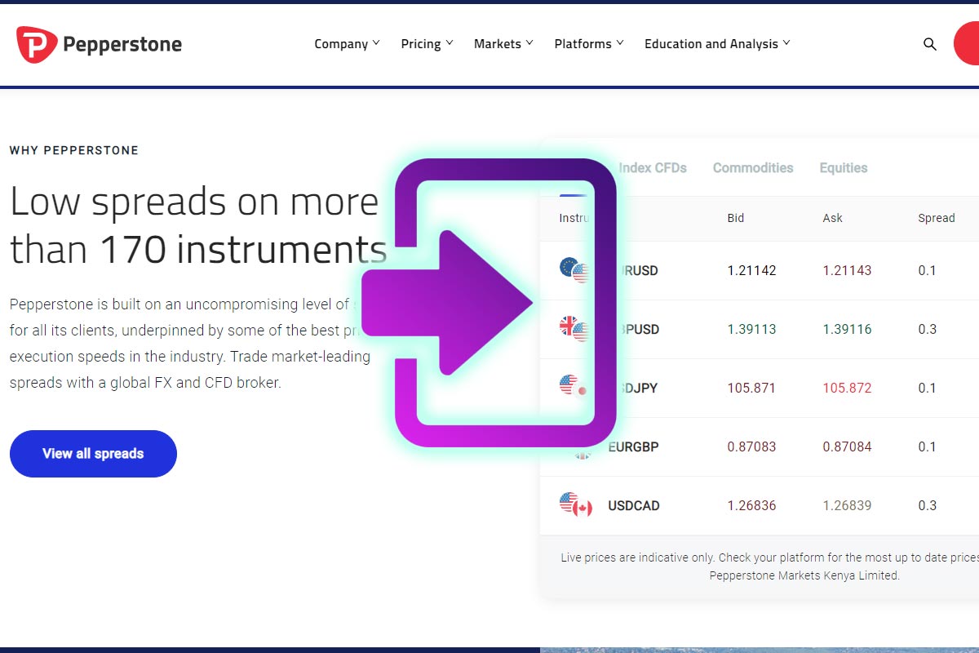Click ask price 1.26839
This screenshot has height=653, width=979.
[847, 505]
